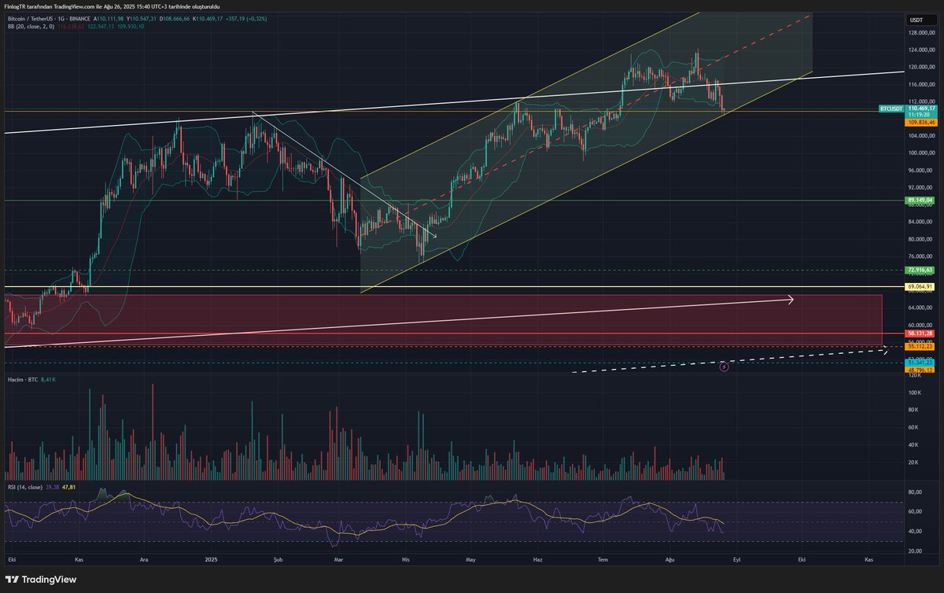The image size is (944, 593).
Task: Select the purple lightning-bolt marker on the chart
Action: tap(724, 366)
